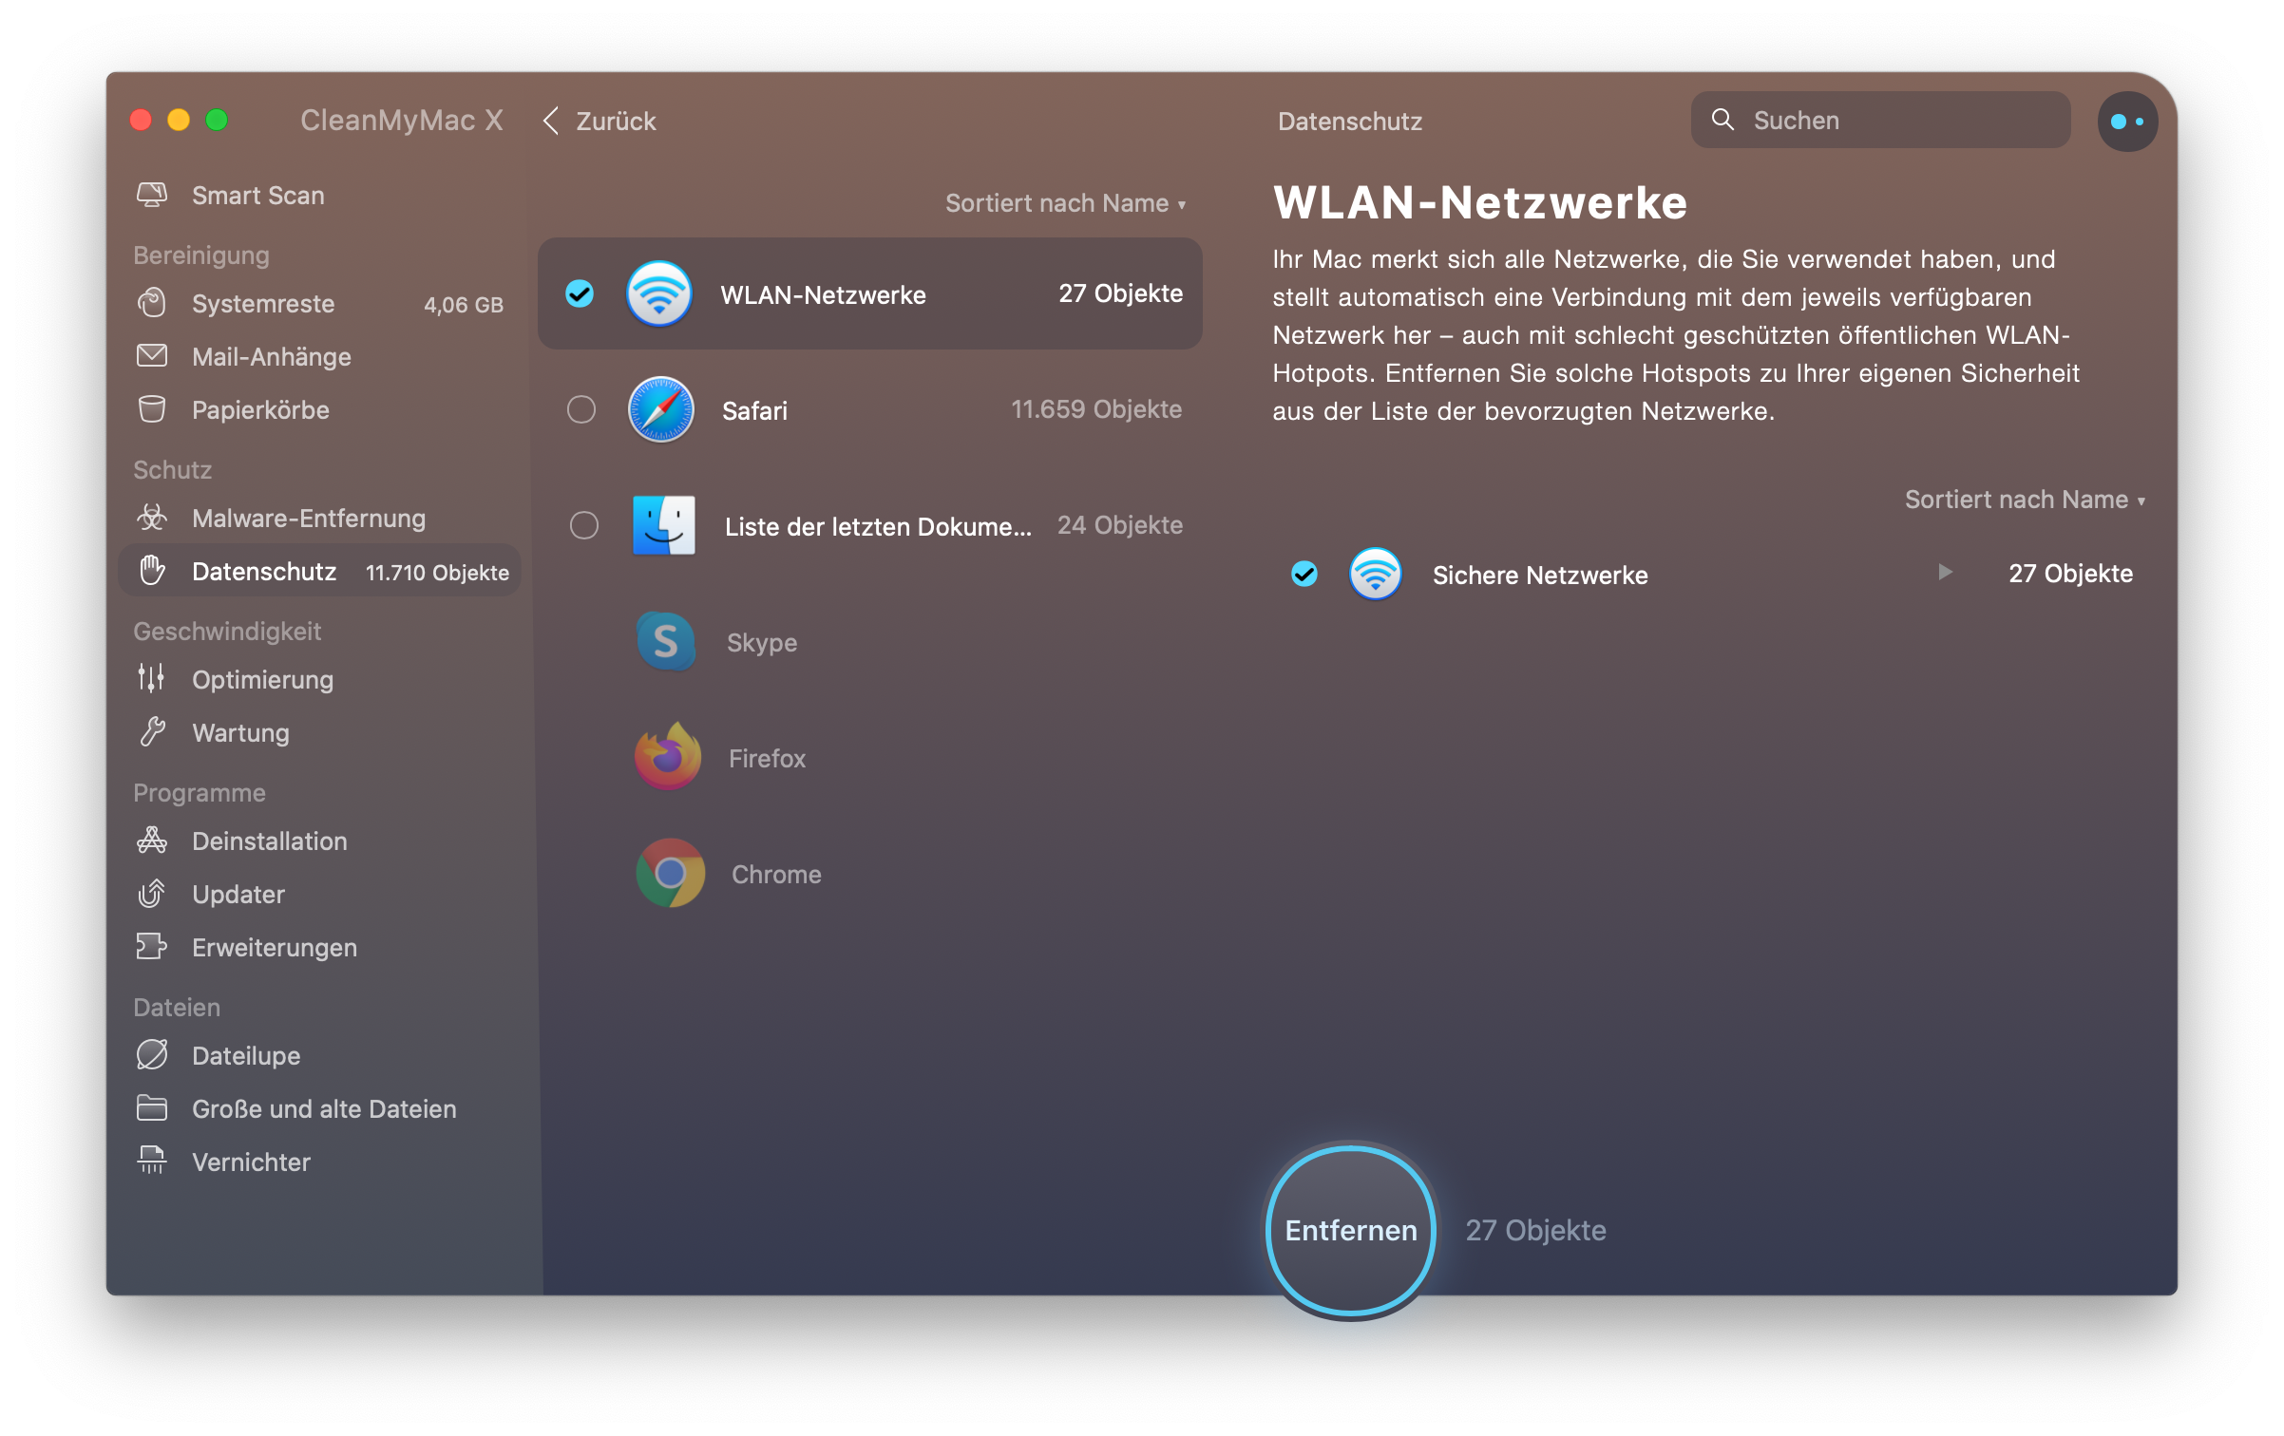Click the 24 Objekte count

click(x=1120, y=525)
